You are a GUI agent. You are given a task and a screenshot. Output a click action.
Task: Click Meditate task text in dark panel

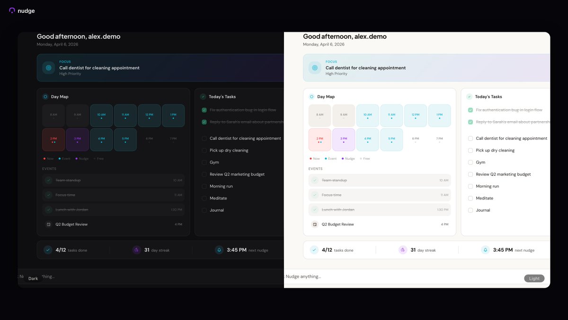[218, 198]
